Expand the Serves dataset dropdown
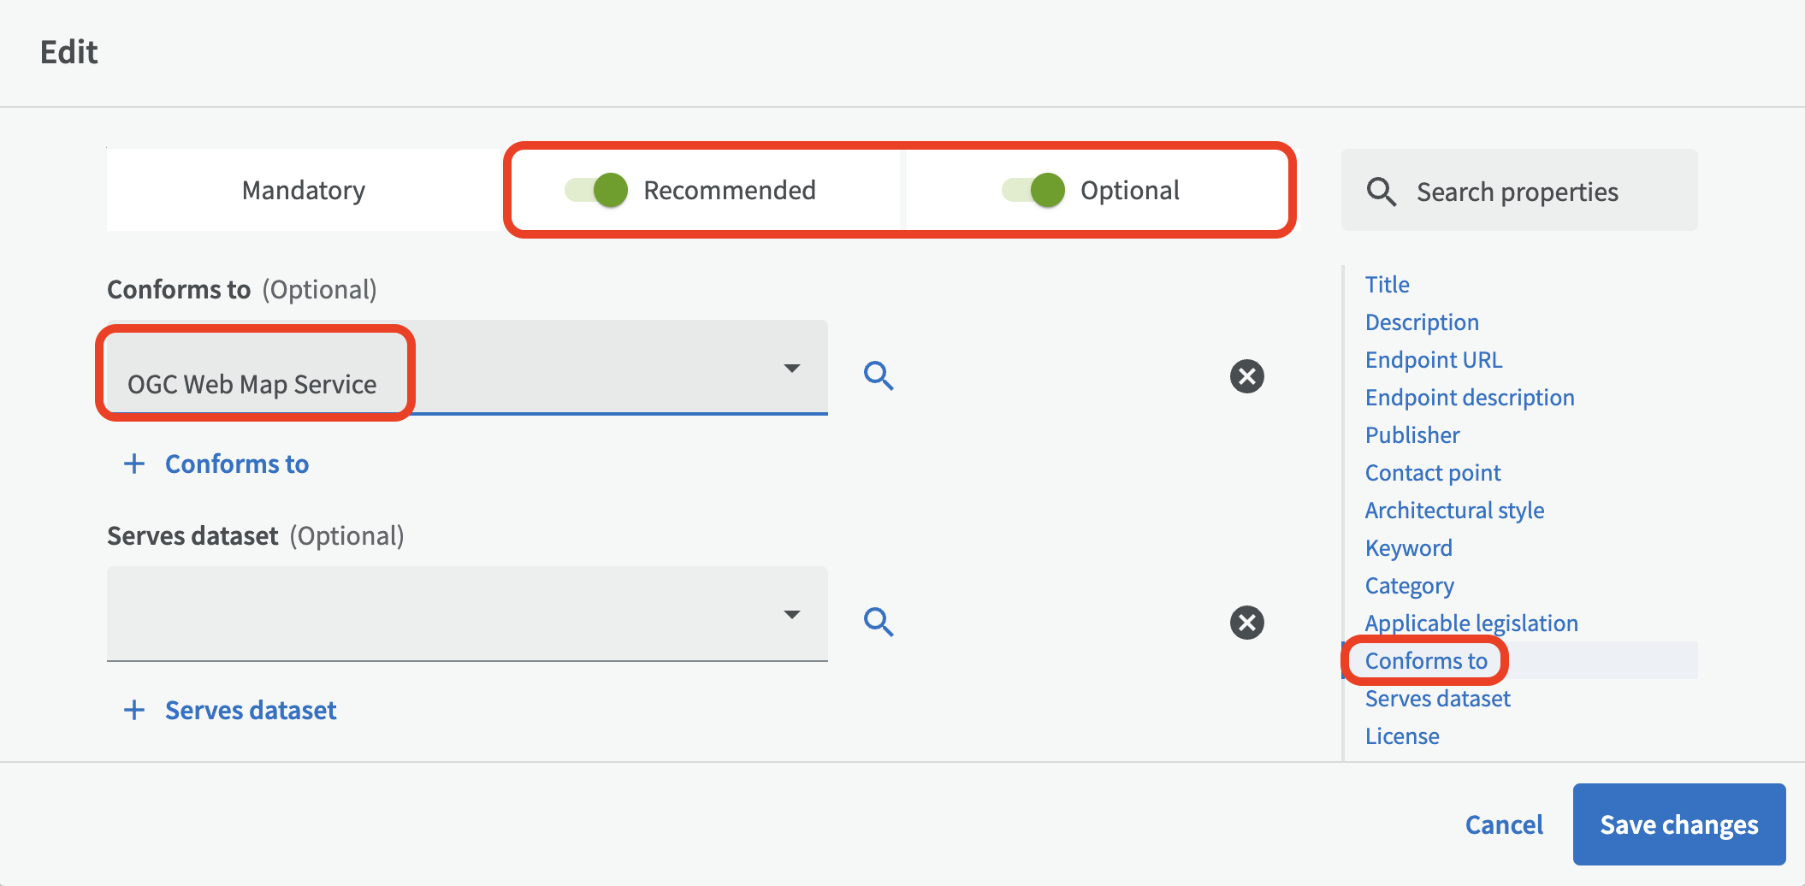Viewport: 1805px width, 886px height. (791, 615)
